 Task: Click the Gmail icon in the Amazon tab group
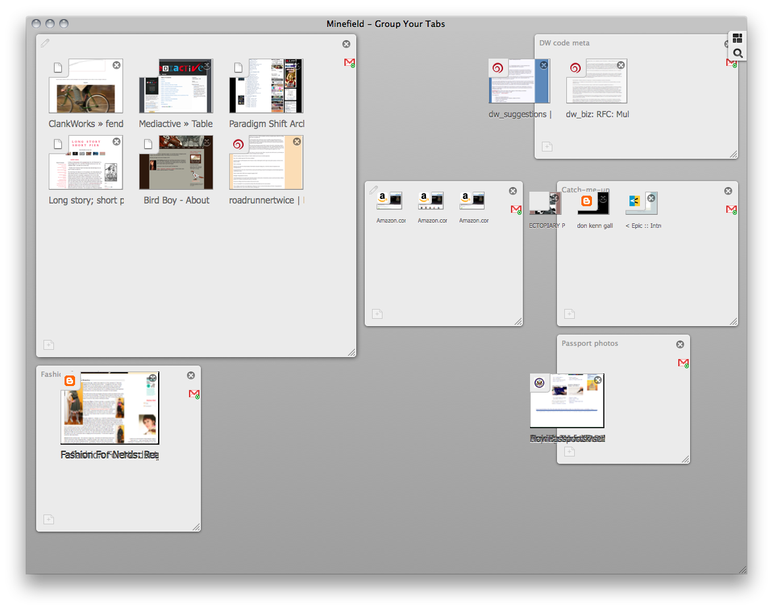coord(516,209)
